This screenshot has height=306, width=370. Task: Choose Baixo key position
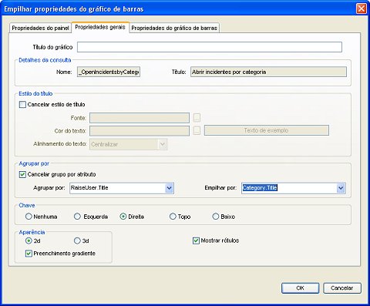click(215, 217)
